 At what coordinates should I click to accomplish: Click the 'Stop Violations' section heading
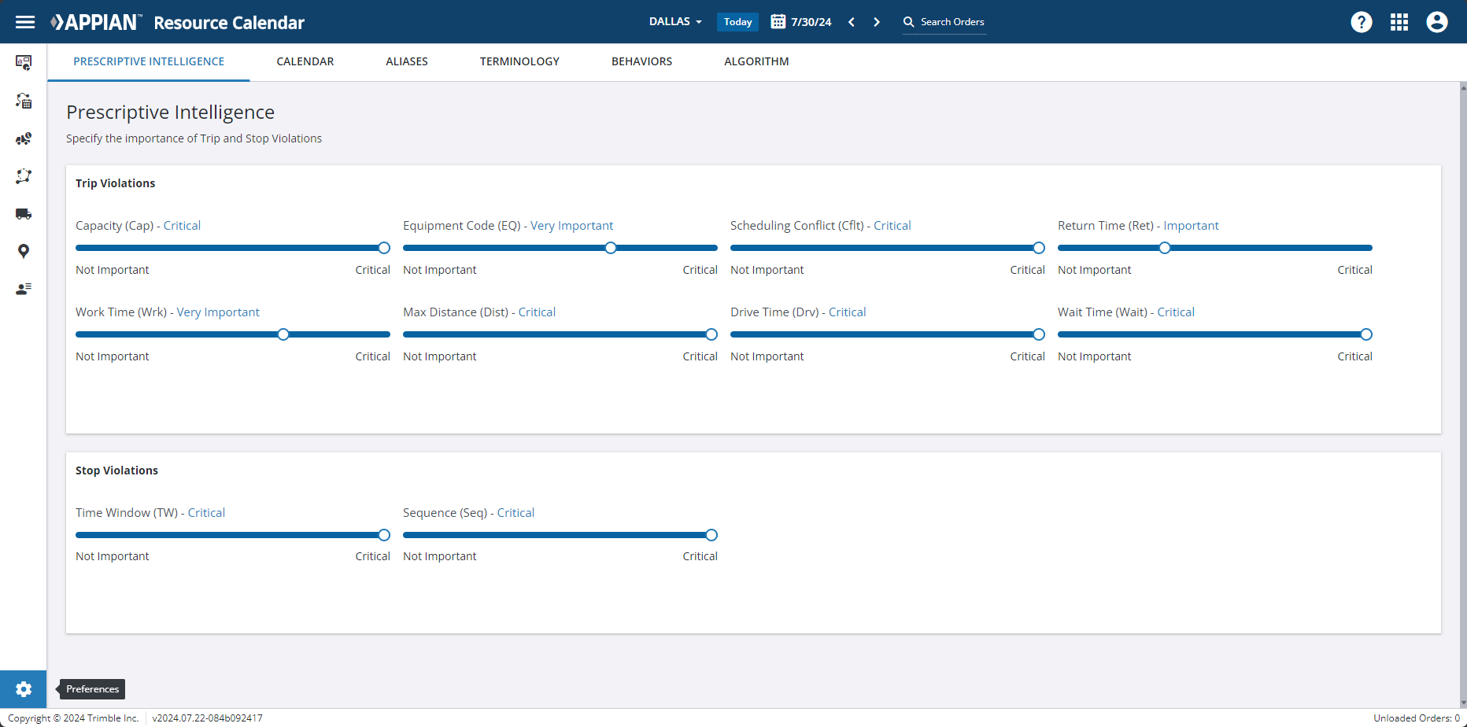[x=116, y=471]
